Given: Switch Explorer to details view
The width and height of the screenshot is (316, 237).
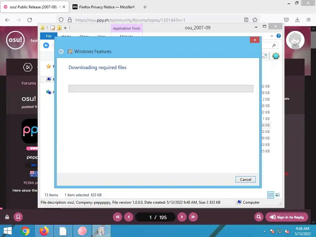Looking at the screenshot, I should [x=271, y=195].
